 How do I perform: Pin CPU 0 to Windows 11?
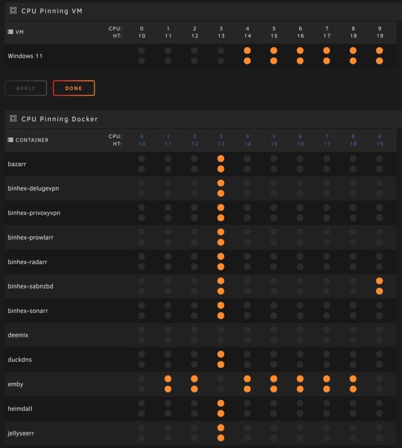coord(142,51)
